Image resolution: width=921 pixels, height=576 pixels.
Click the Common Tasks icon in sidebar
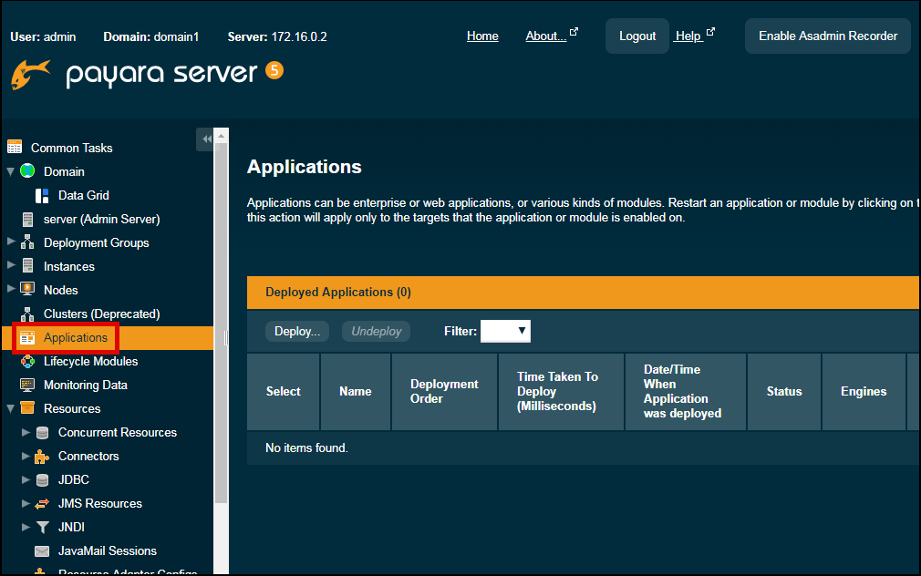click(14, 148)
